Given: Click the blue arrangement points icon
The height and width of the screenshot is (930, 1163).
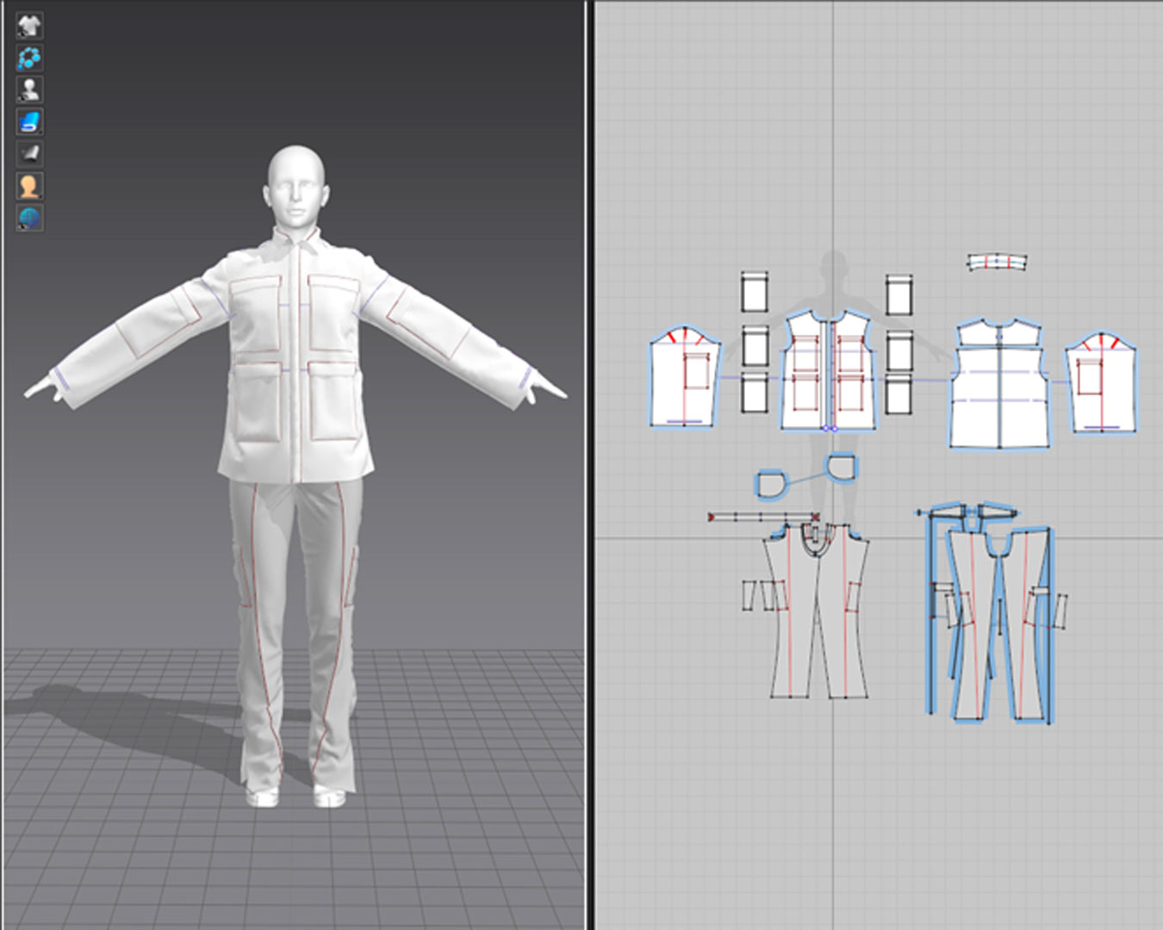Looking at the screenshot, I should [29, 58].
